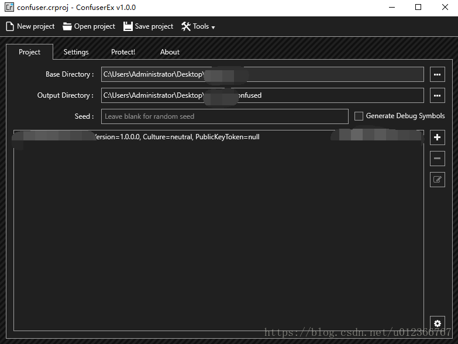Minimize the ConfuserEx window
Screen dimensions: 458x344
click(x=392, y=7)
